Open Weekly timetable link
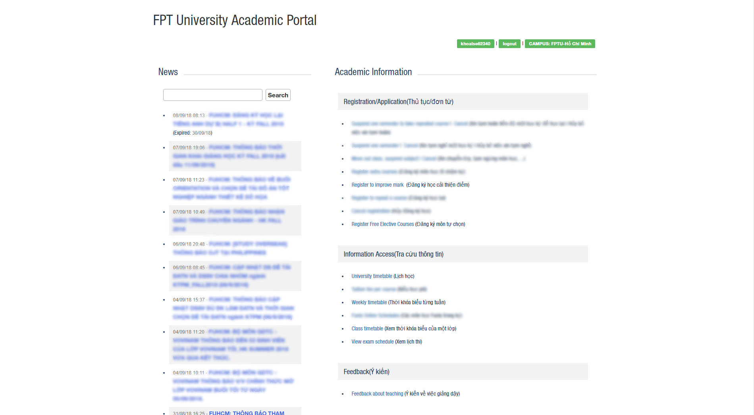Viewport: 754px width, 415px height. (x=369, y=302)
